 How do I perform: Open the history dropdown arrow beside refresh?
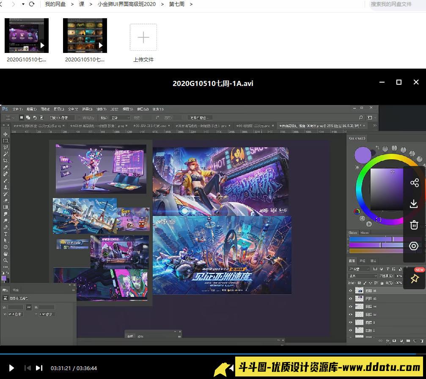(23, 4)
